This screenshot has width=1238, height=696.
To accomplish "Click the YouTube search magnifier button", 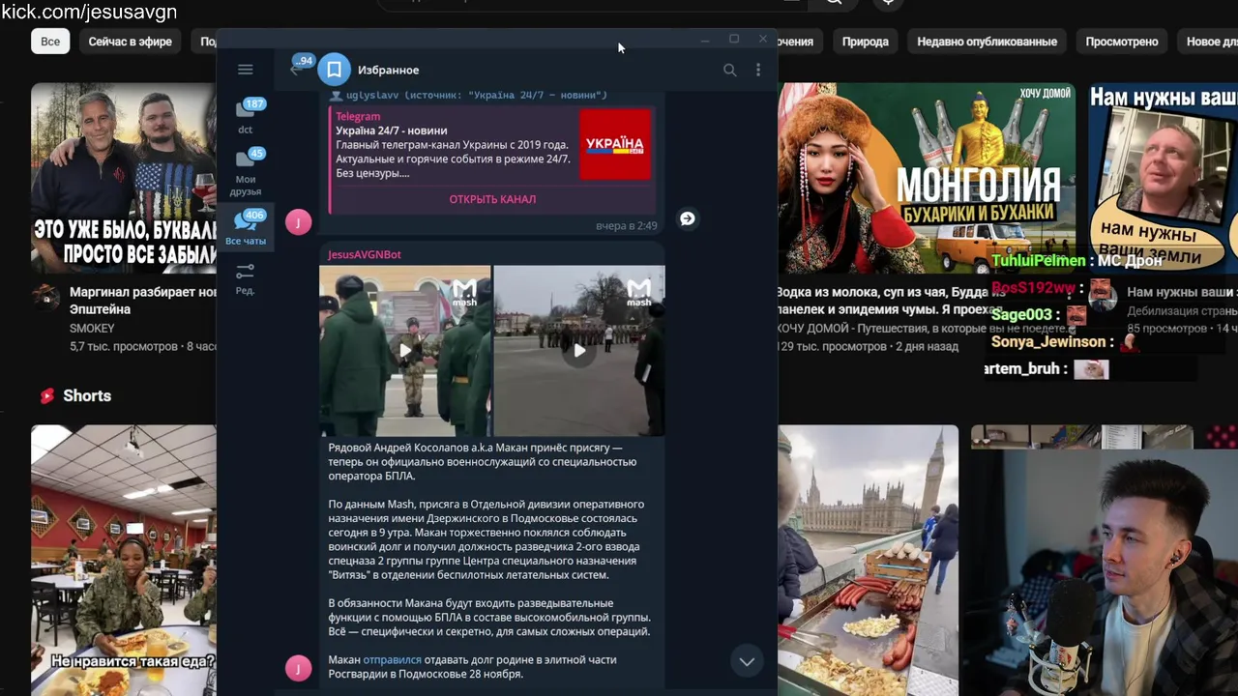I will pyautogui.click(x=834, y=3).
